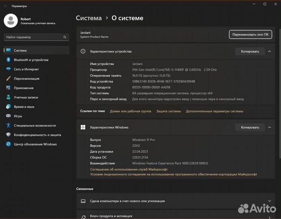
Task: Open the Персонализация menu item
Action: point(36,79)
